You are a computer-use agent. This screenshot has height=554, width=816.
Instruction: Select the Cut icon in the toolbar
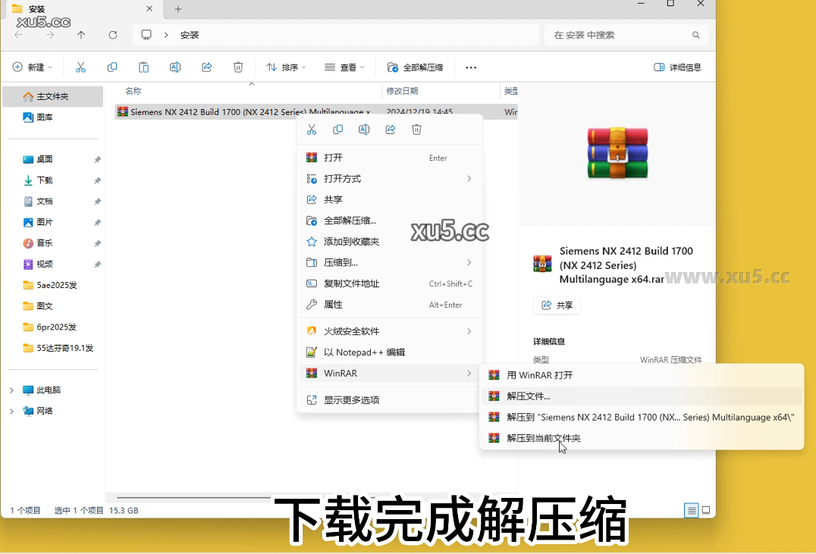[x=81, y=67]
